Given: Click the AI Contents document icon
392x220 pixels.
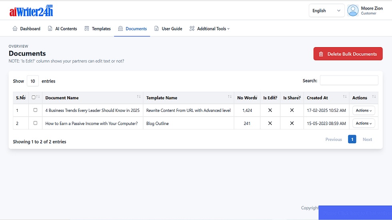Looking at the screenshot, I should pos(50,29).
